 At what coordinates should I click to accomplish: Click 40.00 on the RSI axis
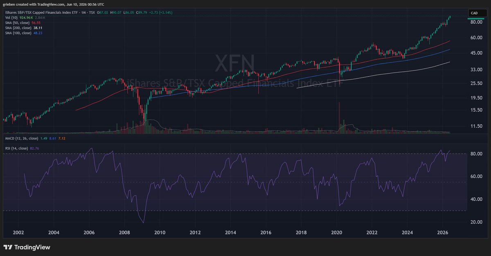[x=476, y=199]
